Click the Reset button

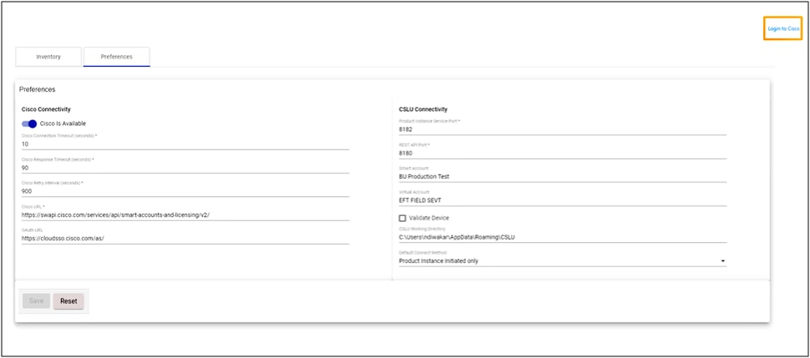(x=68, y=301)
